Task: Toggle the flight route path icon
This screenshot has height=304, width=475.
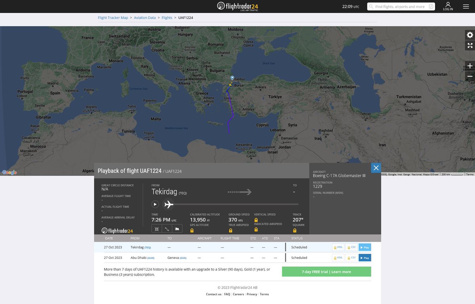Action: tap(167, 229)
